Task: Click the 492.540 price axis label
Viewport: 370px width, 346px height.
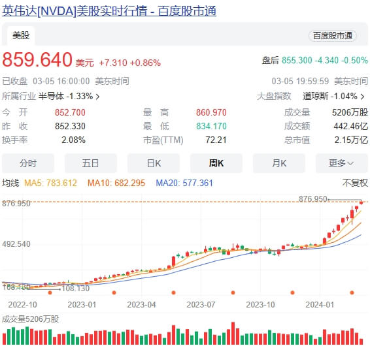Action: (x=16, y=244)
